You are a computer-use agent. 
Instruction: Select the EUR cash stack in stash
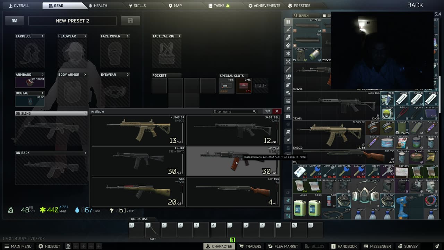click(x=315, y=186)
